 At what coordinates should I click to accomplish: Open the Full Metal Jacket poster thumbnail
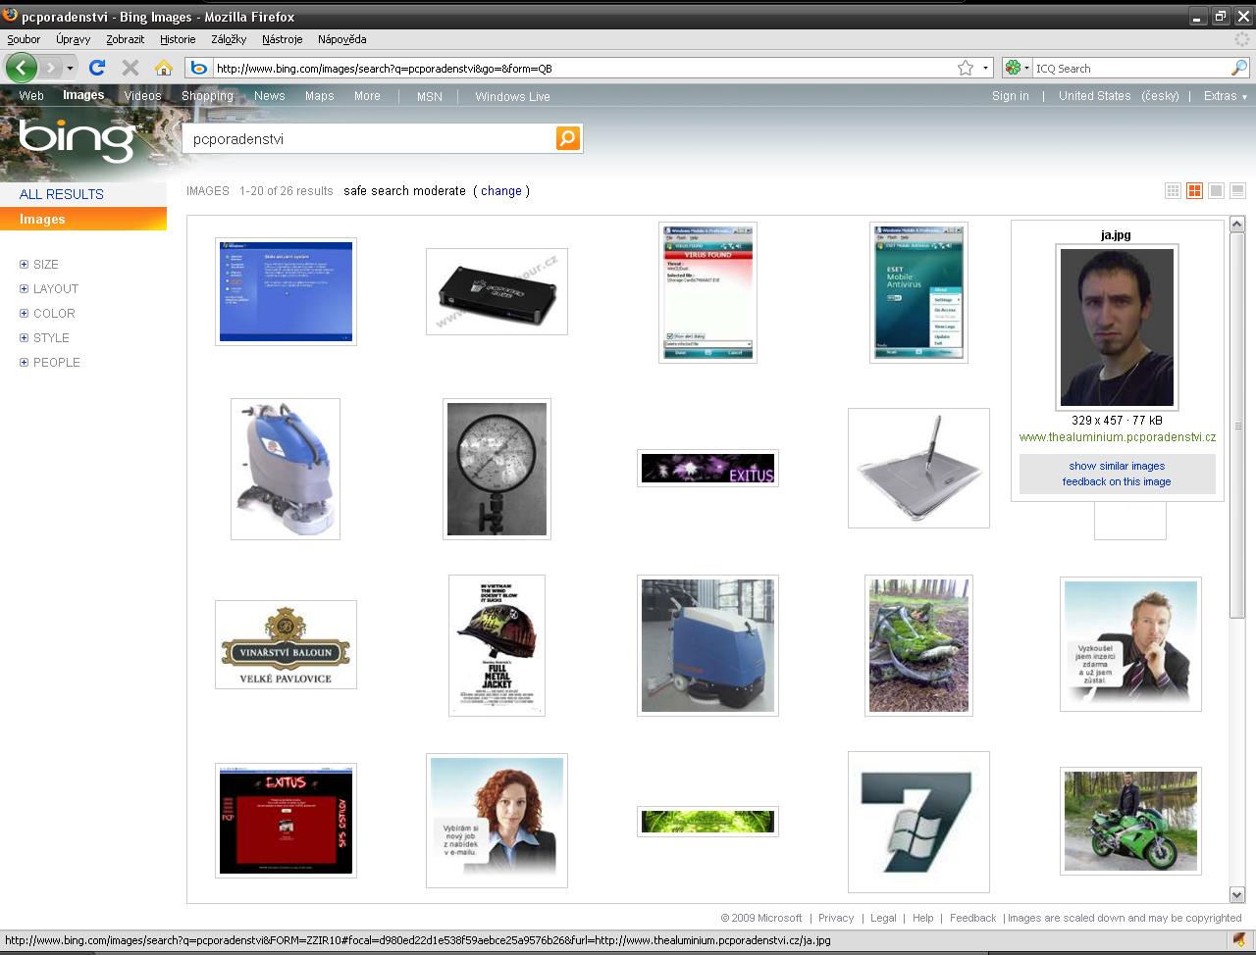[x=497, y=645]
